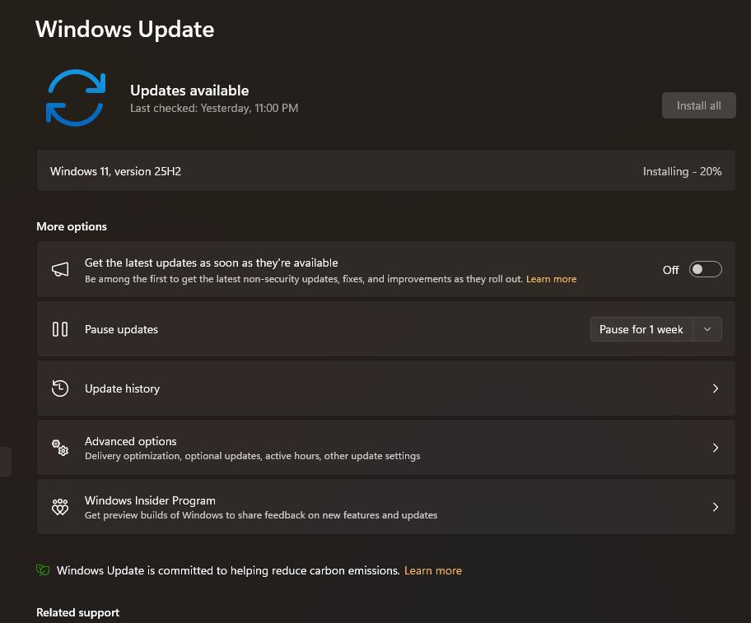This screenshot has height=623, width=751.
Task: Click Delivery optimization description text
Action: [253, 456]
